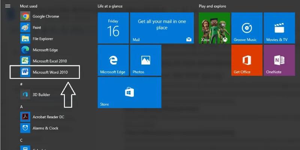Open the Photos tile

coord(145,60)
